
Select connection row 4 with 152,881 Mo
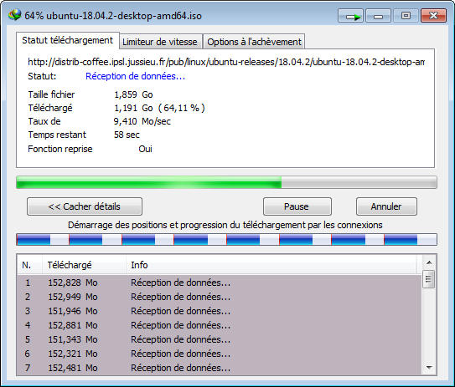[x=219, y=325]
